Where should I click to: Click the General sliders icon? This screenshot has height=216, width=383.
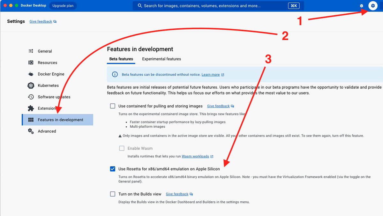[31, 51]
